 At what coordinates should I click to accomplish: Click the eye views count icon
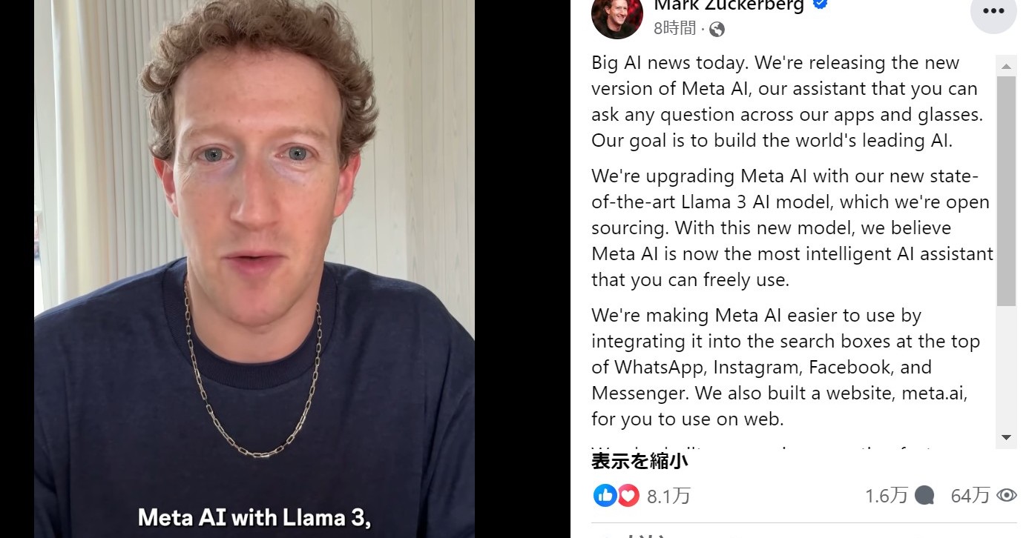point(1006,495)
